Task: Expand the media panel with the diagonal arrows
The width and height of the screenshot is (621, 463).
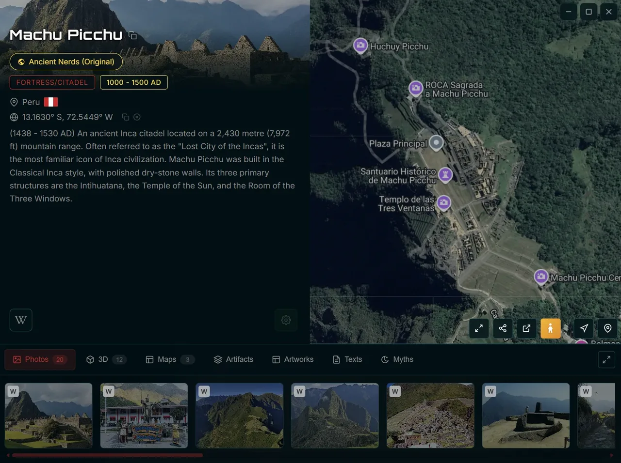Action: 606,359
